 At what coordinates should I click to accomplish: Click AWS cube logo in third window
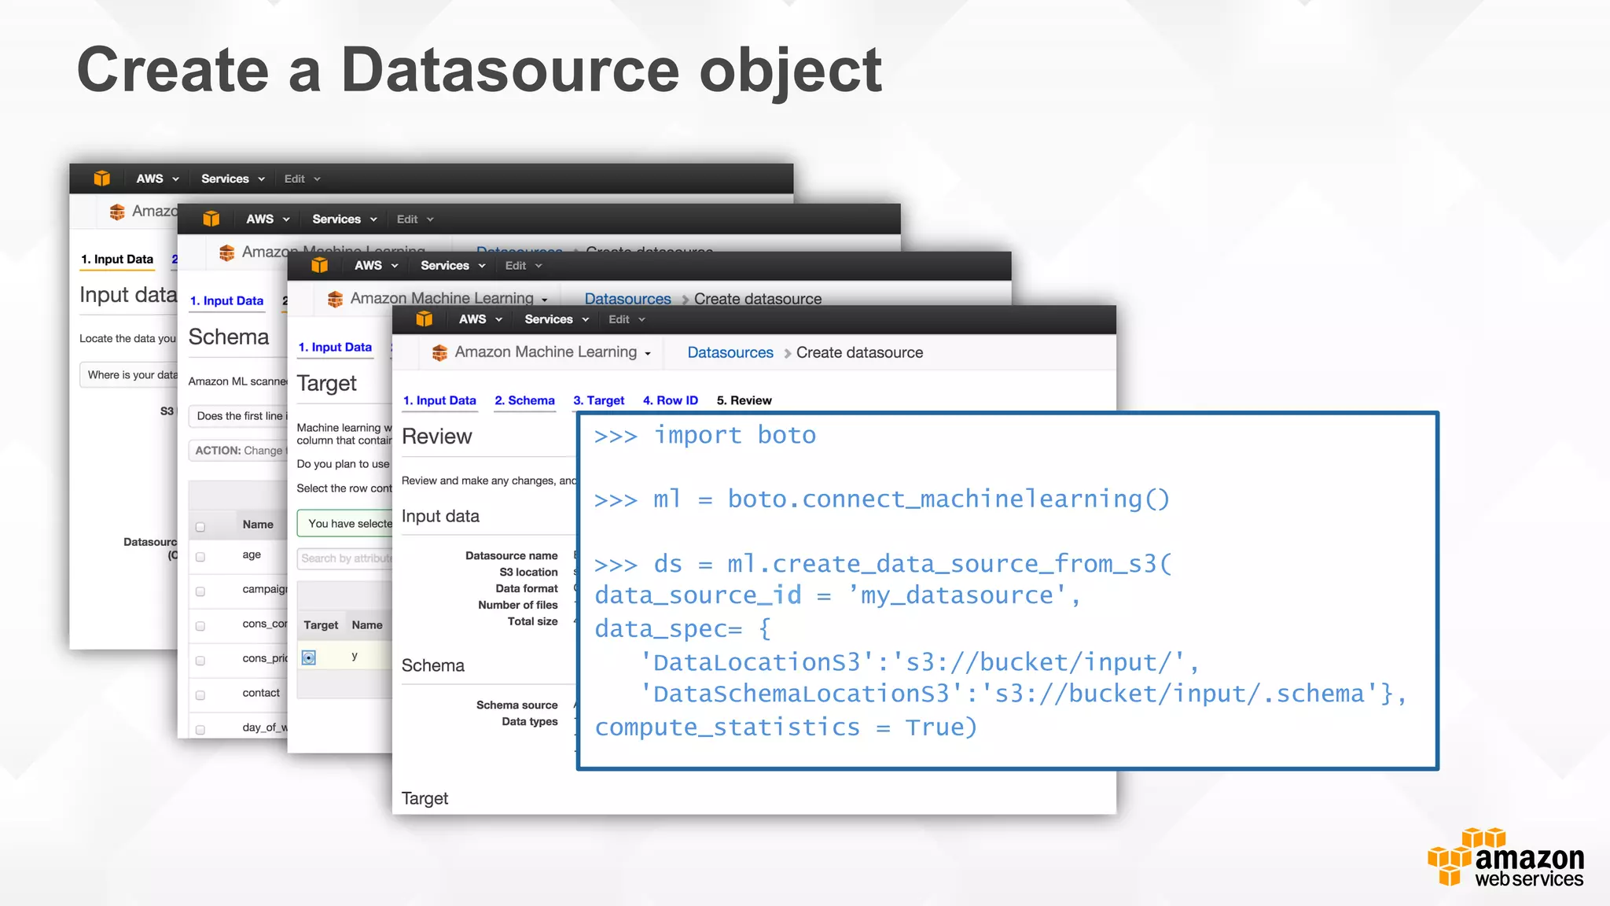(x=319, y=265)
